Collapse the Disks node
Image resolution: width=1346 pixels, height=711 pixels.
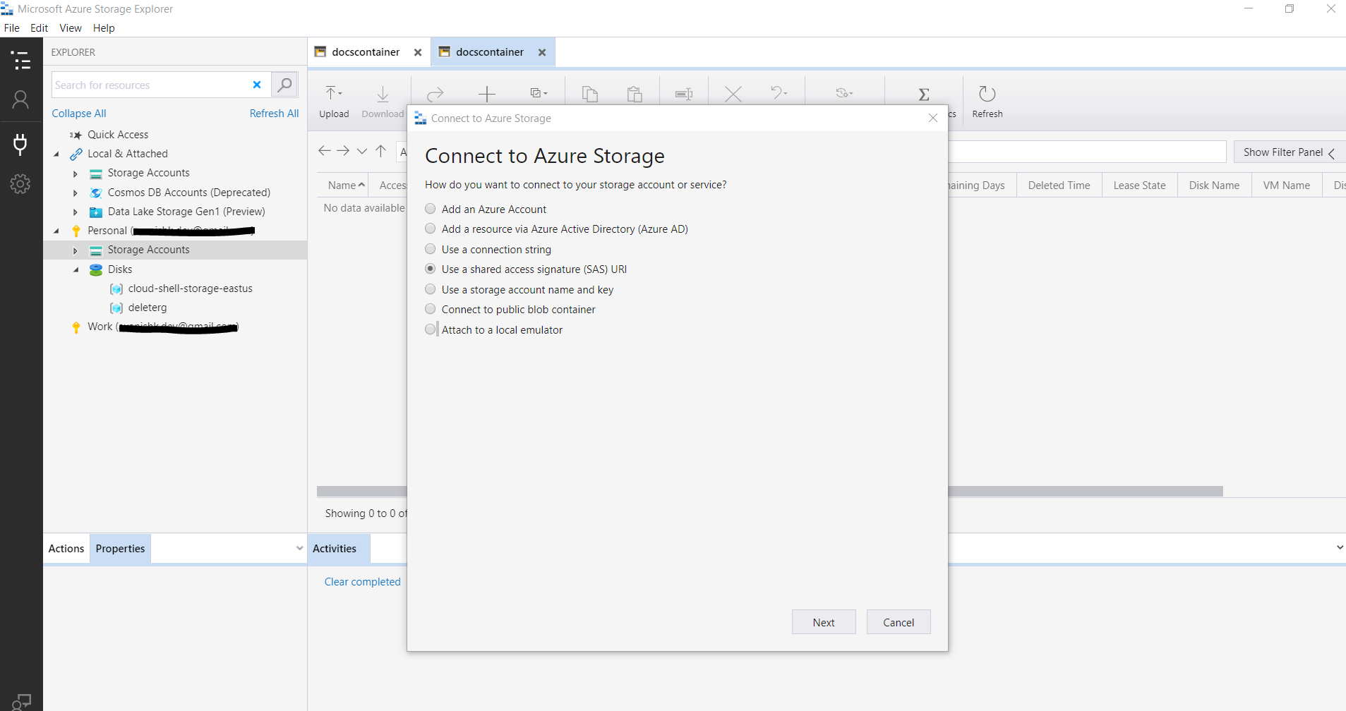pos(76,269)
